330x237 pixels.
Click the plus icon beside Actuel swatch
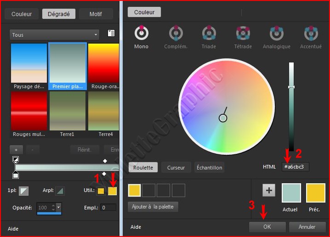click(269, 191)
